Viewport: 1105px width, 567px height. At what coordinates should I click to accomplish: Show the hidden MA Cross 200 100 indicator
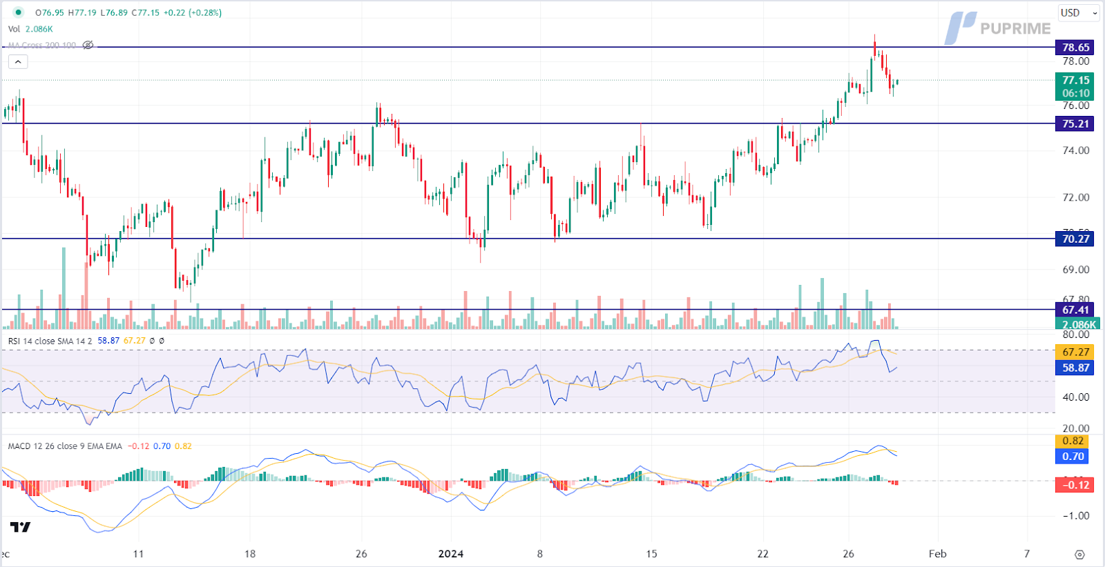point(88,46)
